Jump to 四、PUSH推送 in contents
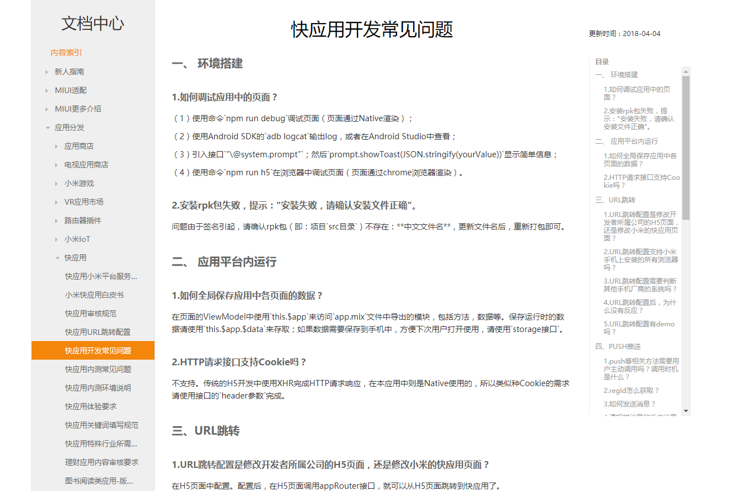This screenshot has height=491, width=737. pos(618,346)
